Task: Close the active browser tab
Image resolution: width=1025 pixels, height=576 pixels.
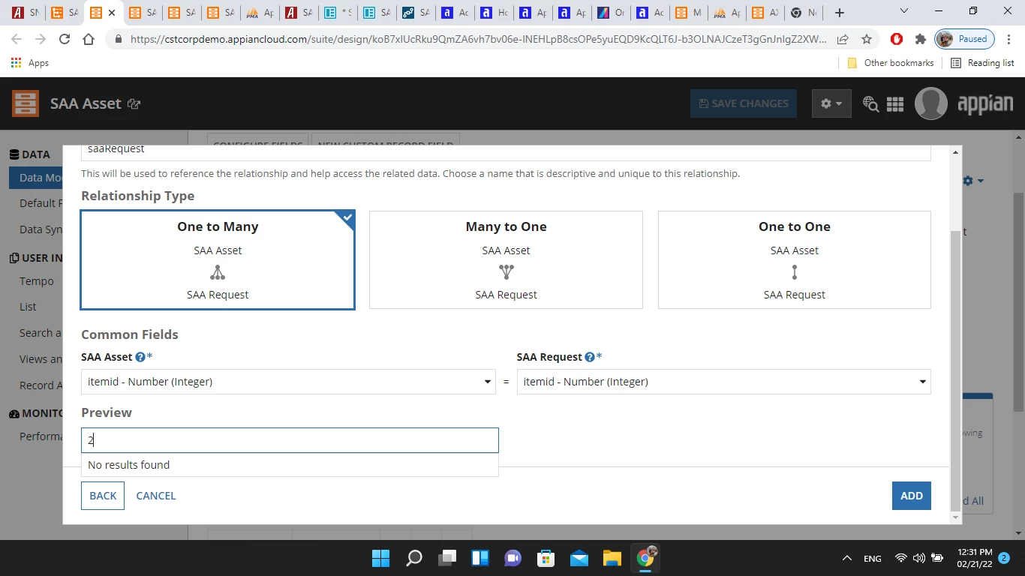Action: (113, 13)
